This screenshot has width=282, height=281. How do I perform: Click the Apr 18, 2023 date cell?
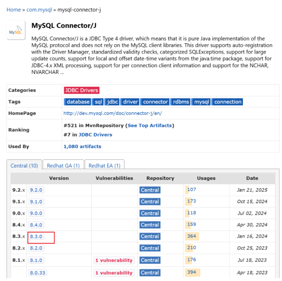[252, 272]
